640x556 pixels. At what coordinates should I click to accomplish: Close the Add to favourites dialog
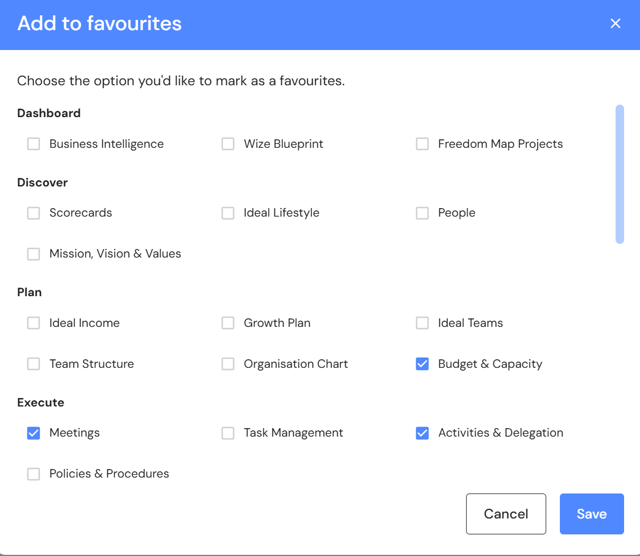point(615,24)
